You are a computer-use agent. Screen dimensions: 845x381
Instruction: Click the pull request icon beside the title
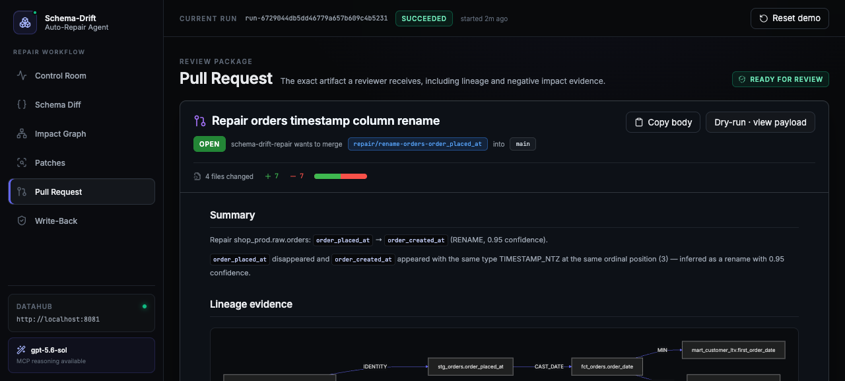point(200,121)
